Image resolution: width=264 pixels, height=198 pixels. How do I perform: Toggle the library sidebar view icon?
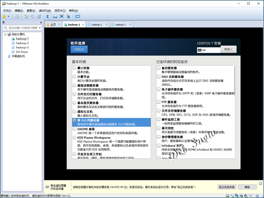(x=49, y=16)
